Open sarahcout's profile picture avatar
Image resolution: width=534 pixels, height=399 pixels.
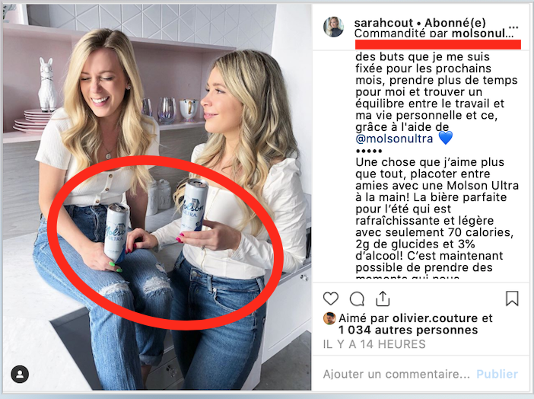coord(333,27)
